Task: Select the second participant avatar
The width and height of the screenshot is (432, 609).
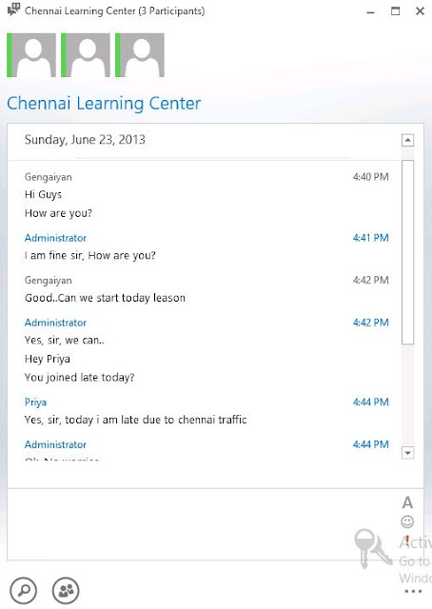Action: 86,55
